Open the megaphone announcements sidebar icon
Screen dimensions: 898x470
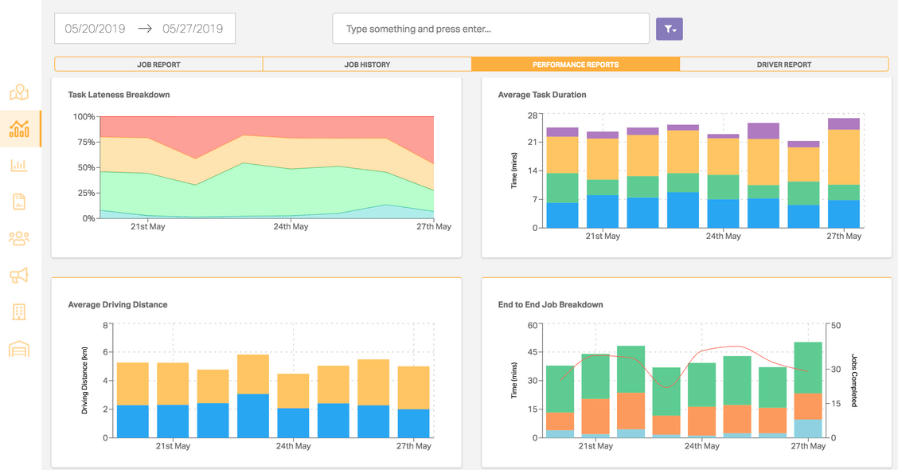tap(19, 276)
